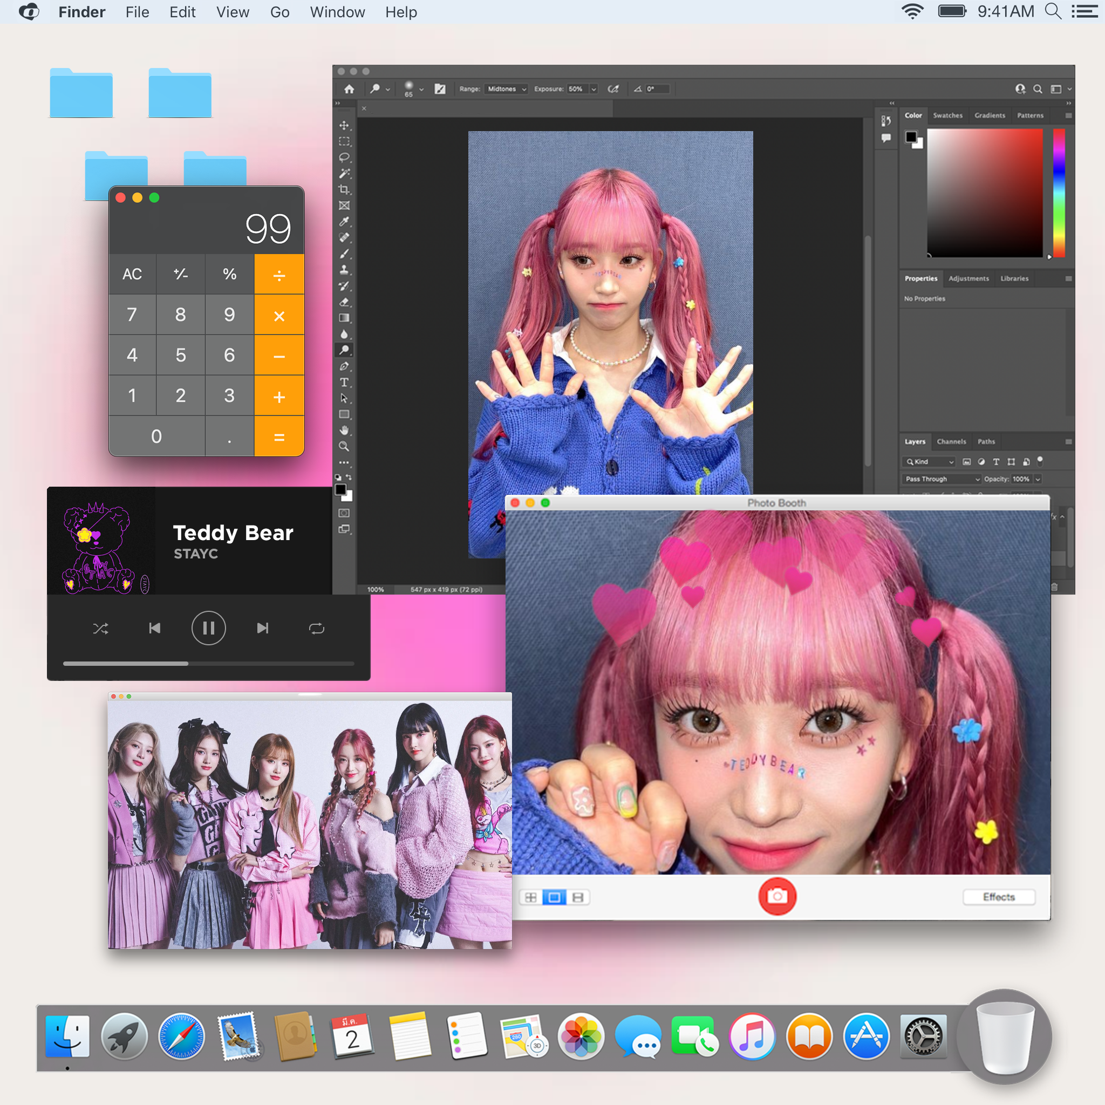Toggle shuffle in the music player
The height and width of the screenshot is (1105, 1105).
click(x=101, y=629)
